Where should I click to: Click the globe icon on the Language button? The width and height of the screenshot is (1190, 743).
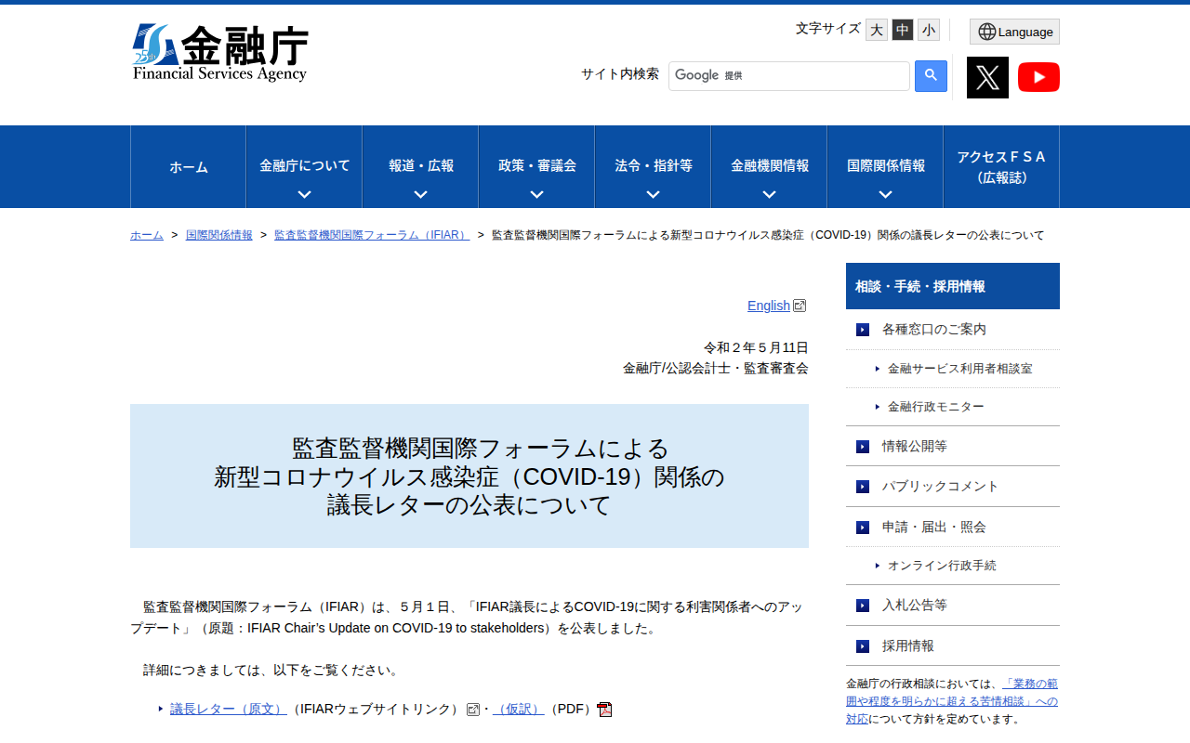click(985, 31)
